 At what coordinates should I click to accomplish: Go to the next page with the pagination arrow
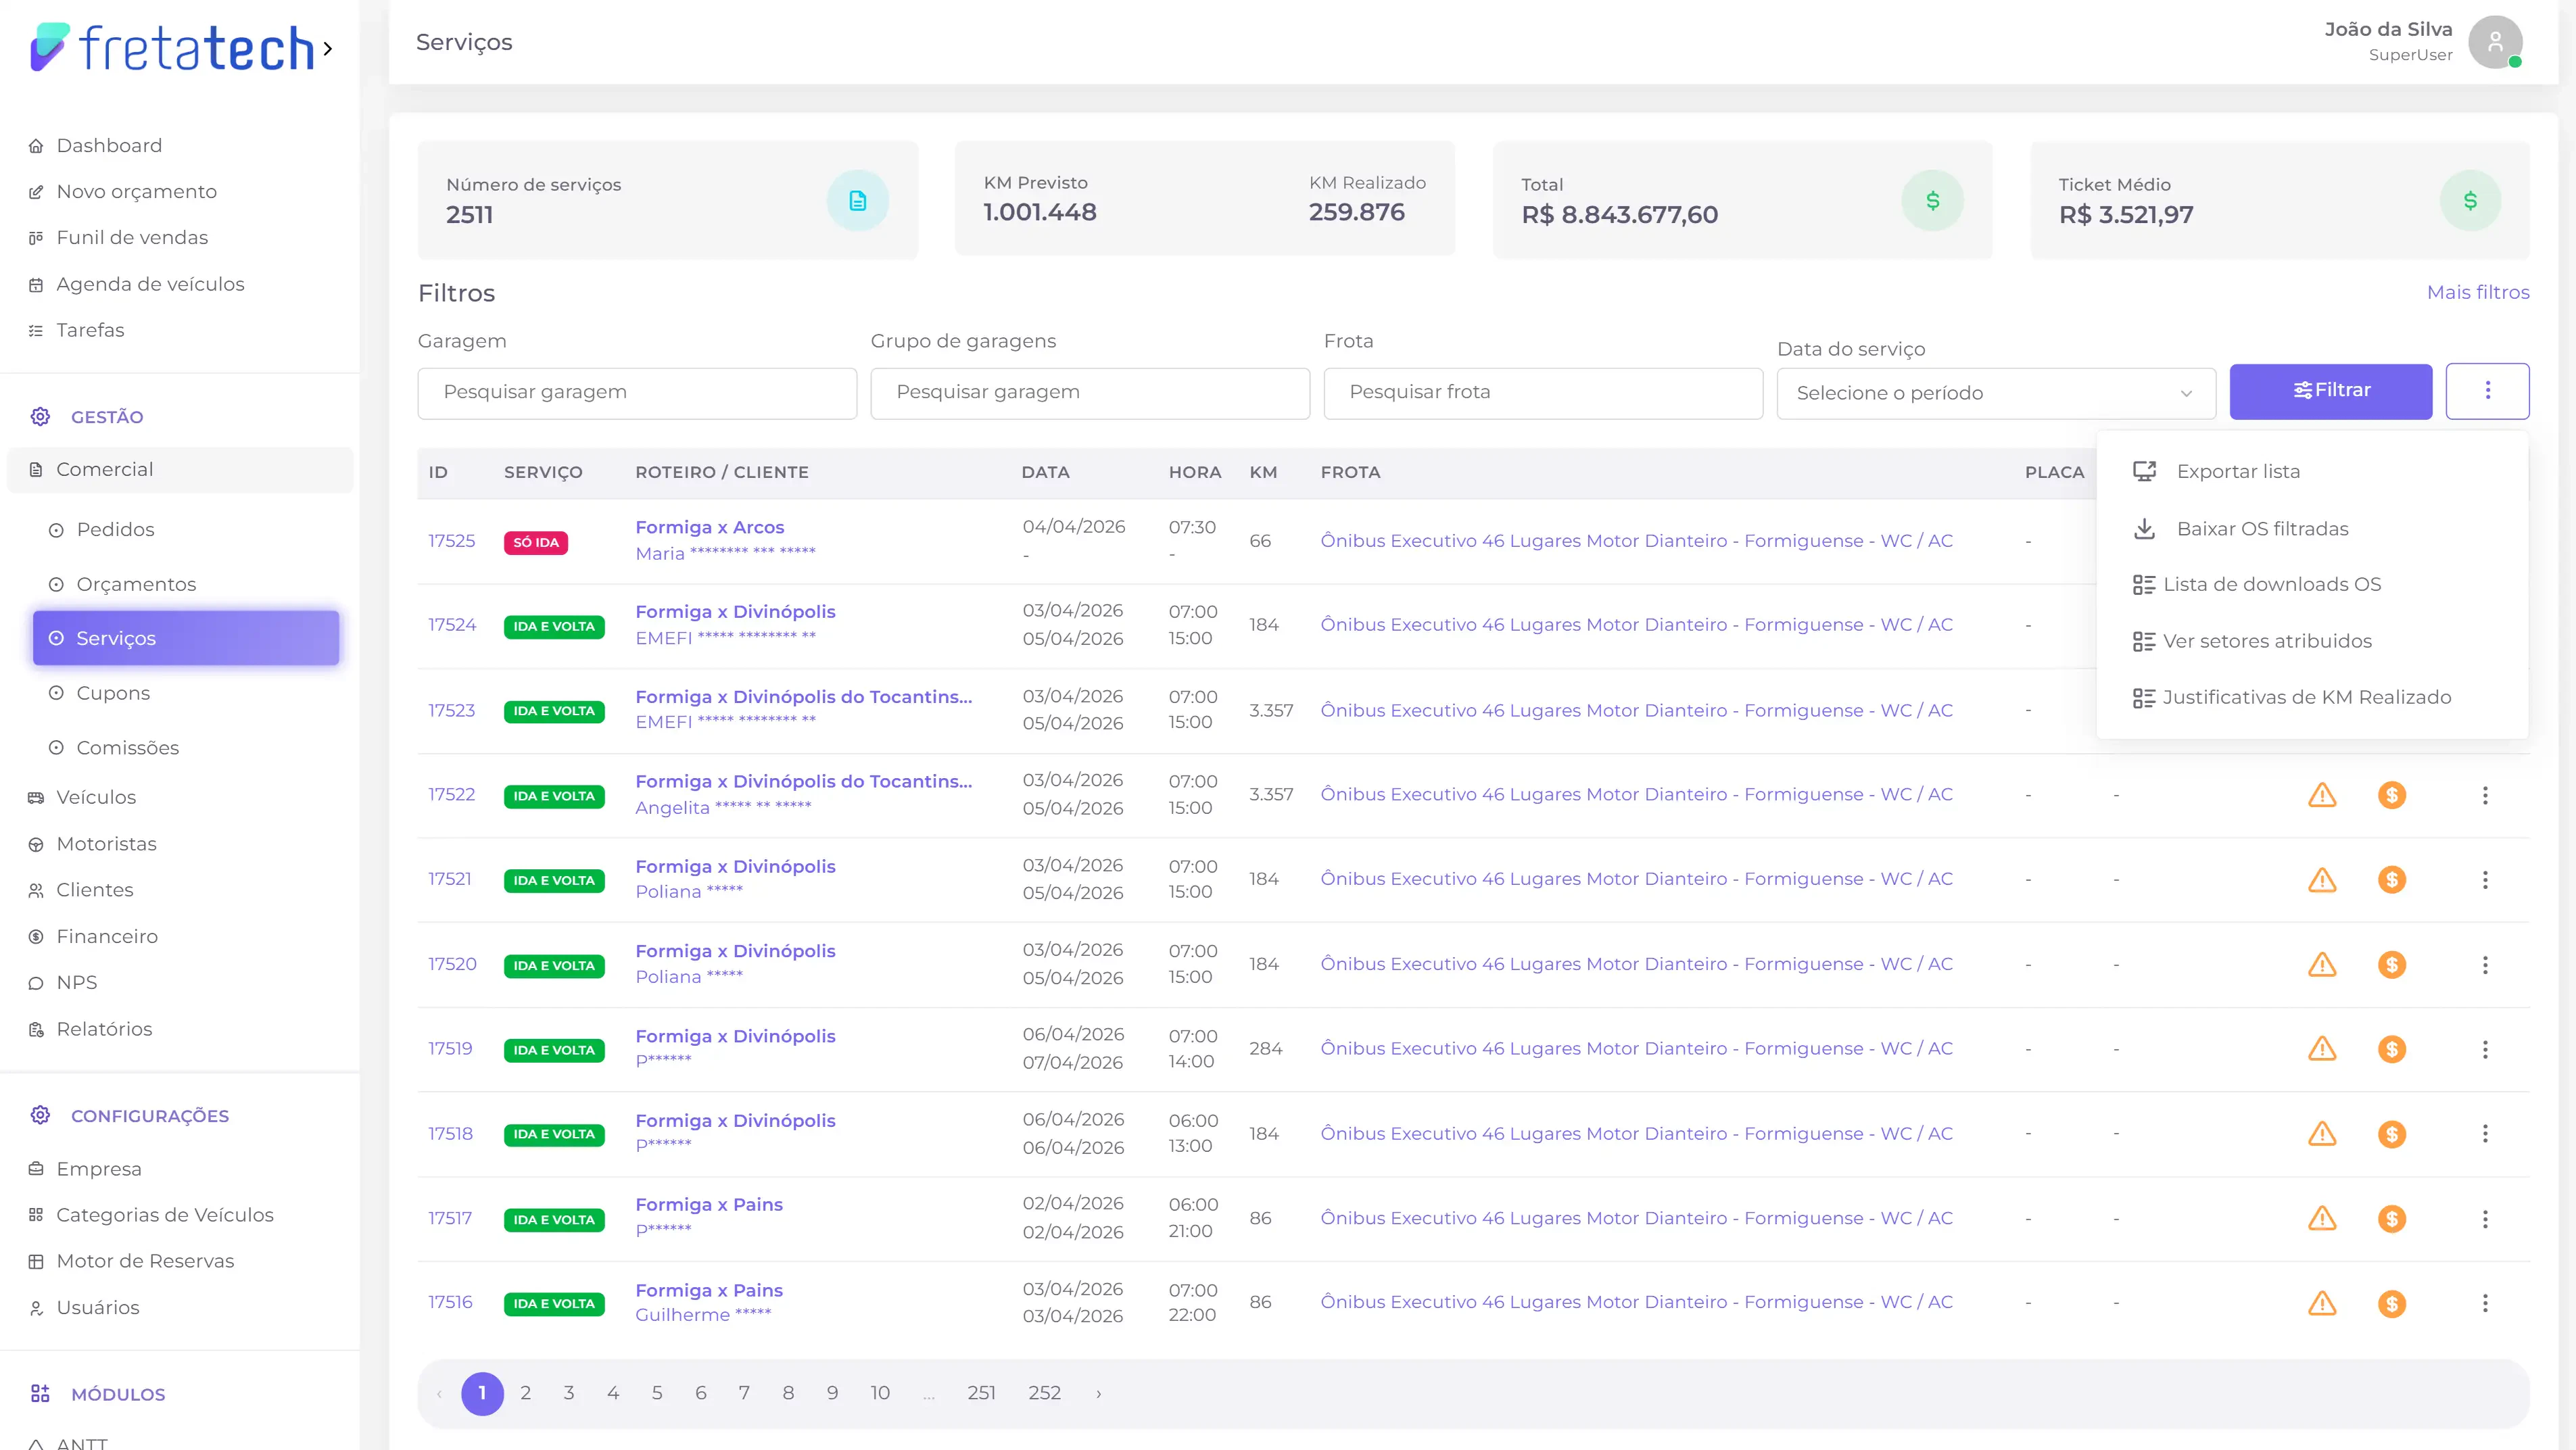click(x=1098, y=1394)
